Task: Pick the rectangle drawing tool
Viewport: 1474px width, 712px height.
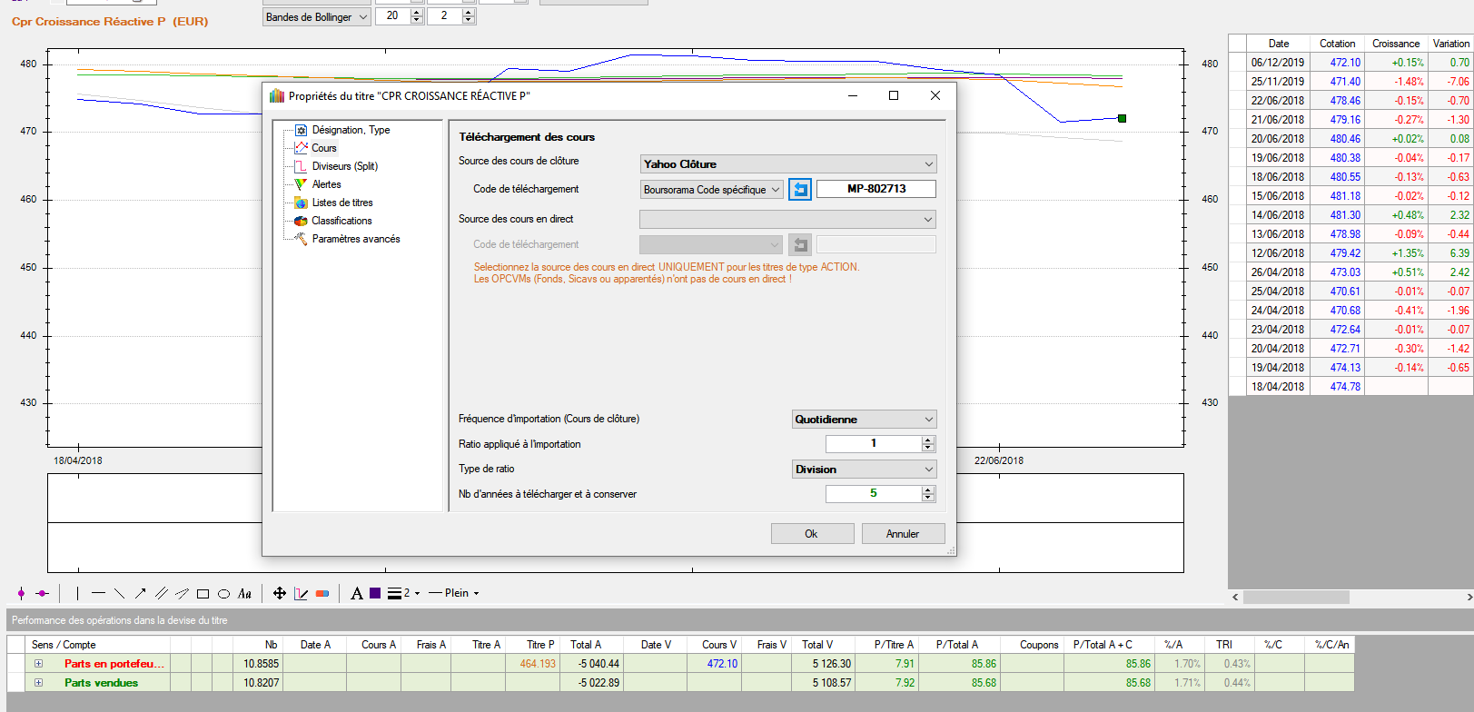Action: [x=203, y=594]
